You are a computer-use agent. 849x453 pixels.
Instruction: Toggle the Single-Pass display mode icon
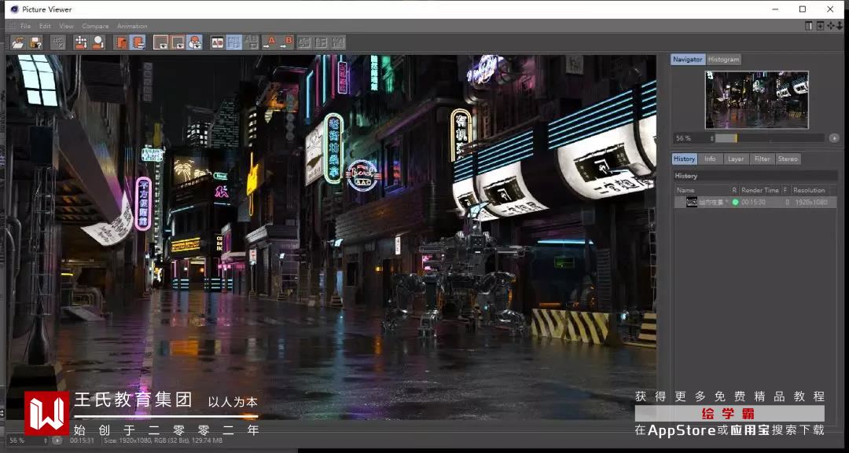point(161,42)
